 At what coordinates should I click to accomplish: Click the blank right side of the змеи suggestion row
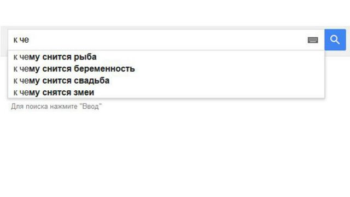[209, 92]
